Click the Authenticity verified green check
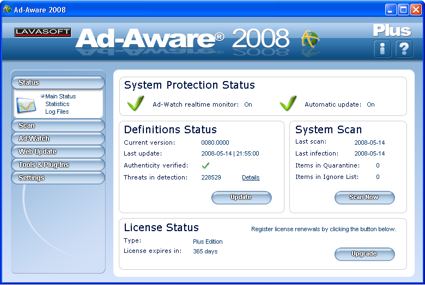The width and height of the screenshot is (425, 285). coord(206,165)
